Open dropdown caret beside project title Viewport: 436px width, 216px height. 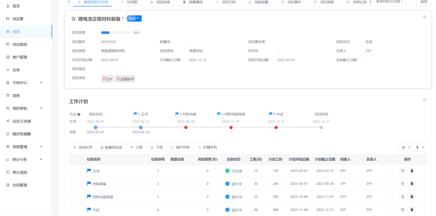pyautogui.click(x=123, y=18)
